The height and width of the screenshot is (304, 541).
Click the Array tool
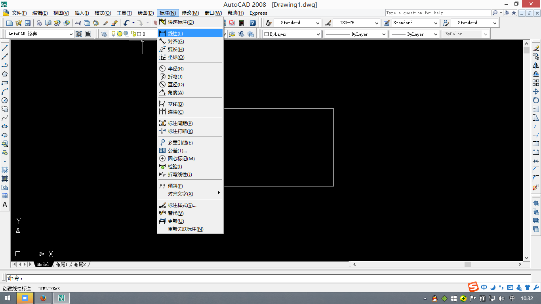(536, 83)
